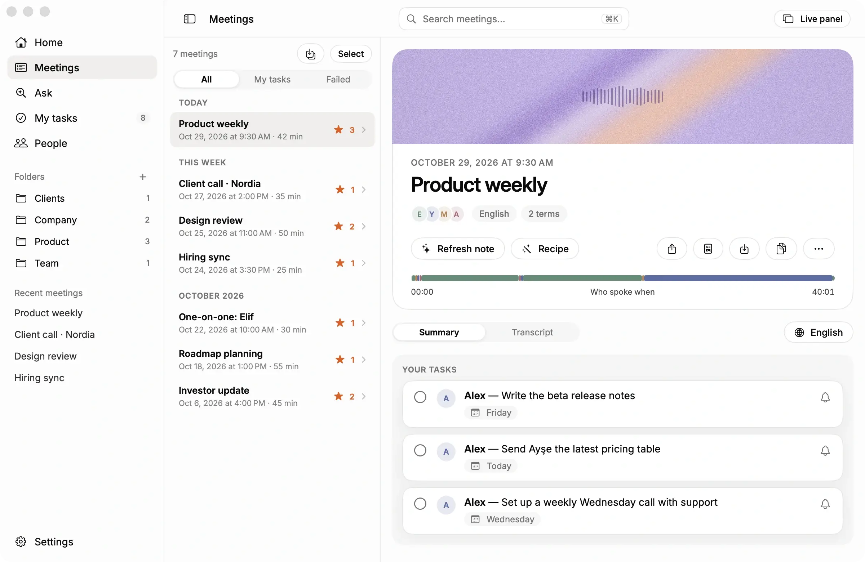Click Refresh note button
865x562 pixels.
tap(458, 249)
